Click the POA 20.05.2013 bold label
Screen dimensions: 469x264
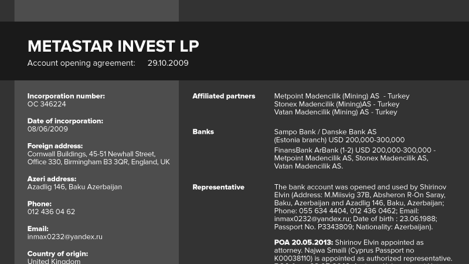pyautogui.click(x=303, y=242)
